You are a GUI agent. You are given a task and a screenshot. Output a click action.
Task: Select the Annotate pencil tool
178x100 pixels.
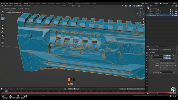2,32
